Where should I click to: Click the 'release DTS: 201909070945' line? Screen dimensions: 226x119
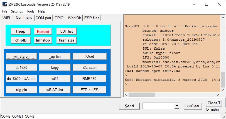[x=170, y=44]
